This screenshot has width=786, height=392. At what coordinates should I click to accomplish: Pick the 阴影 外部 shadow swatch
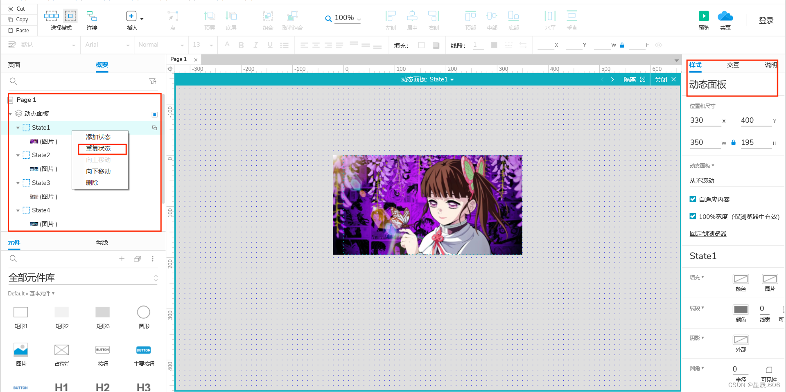(741, 340)
